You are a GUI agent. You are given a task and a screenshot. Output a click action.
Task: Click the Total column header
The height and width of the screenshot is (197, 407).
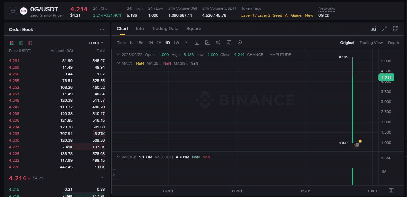pyautogui.click(x=101, y=51)
